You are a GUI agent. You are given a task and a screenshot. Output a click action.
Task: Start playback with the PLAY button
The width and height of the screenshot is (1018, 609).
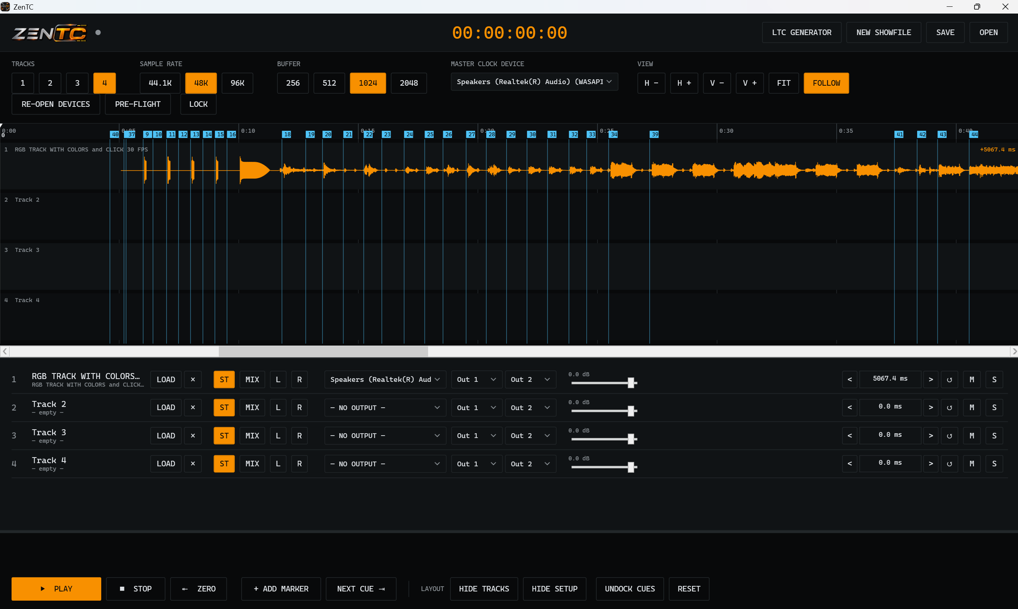tap(56, 589)
